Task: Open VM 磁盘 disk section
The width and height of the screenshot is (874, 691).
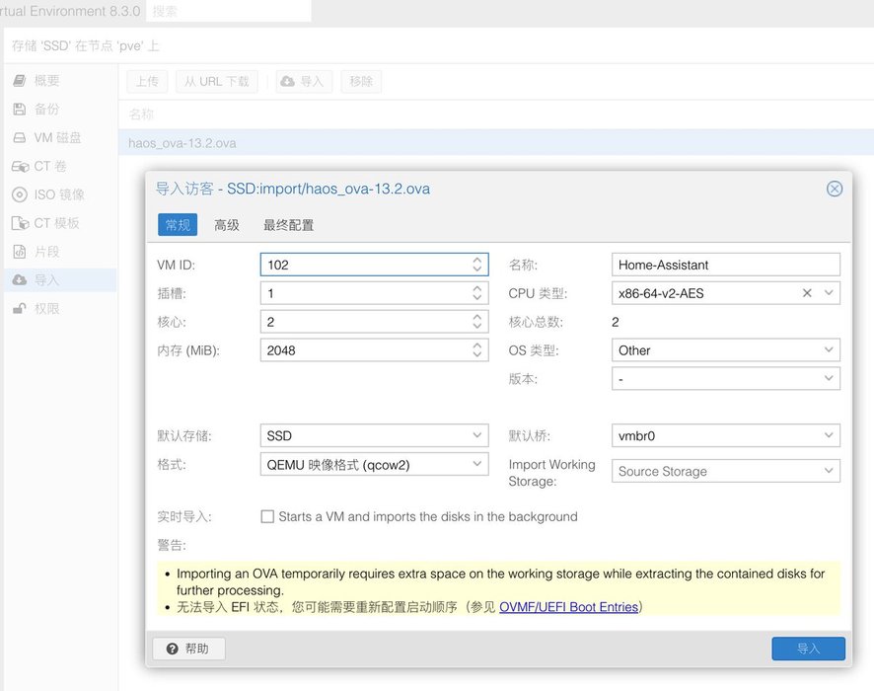Action: point(57,138)
